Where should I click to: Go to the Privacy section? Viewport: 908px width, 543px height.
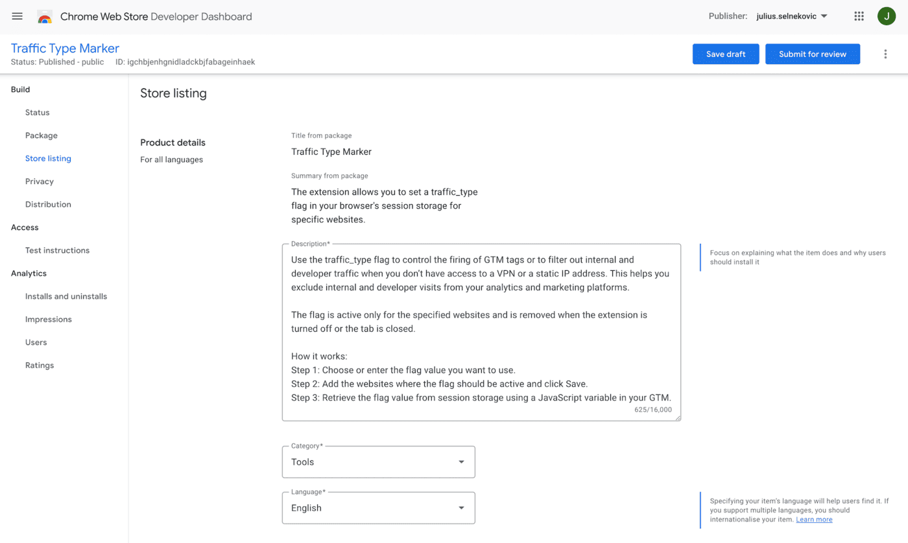click(39, 181)
